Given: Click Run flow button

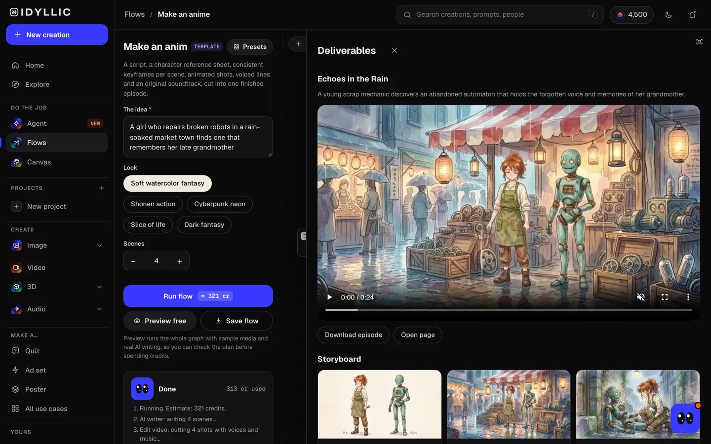Looking at the screenshot, I should 198,296.
